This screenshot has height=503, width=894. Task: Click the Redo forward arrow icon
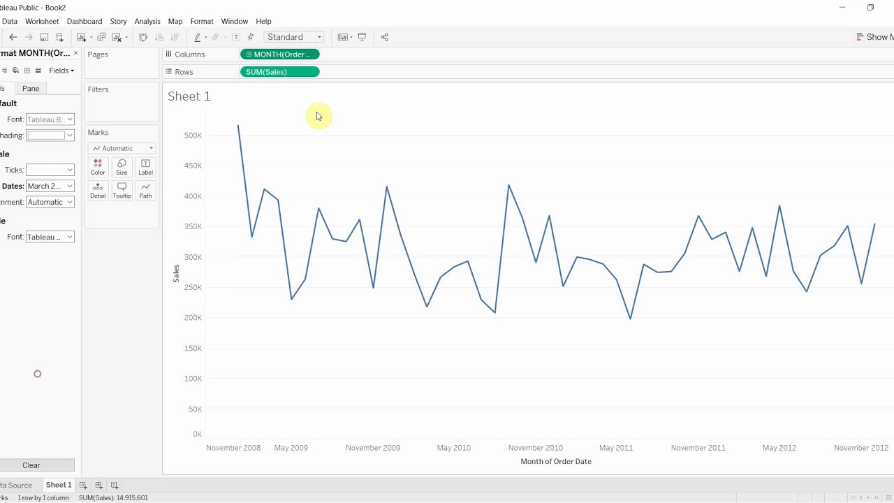tap(29, 37)
